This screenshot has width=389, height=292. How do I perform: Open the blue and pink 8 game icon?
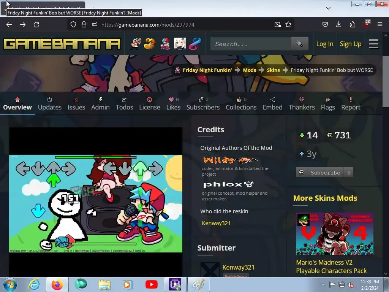click(195, 44)
